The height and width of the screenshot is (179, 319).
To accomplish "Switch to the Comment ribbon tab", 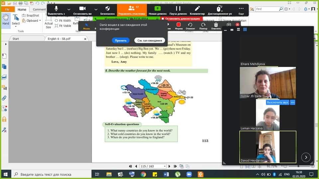I will click(x=39, y=9).
